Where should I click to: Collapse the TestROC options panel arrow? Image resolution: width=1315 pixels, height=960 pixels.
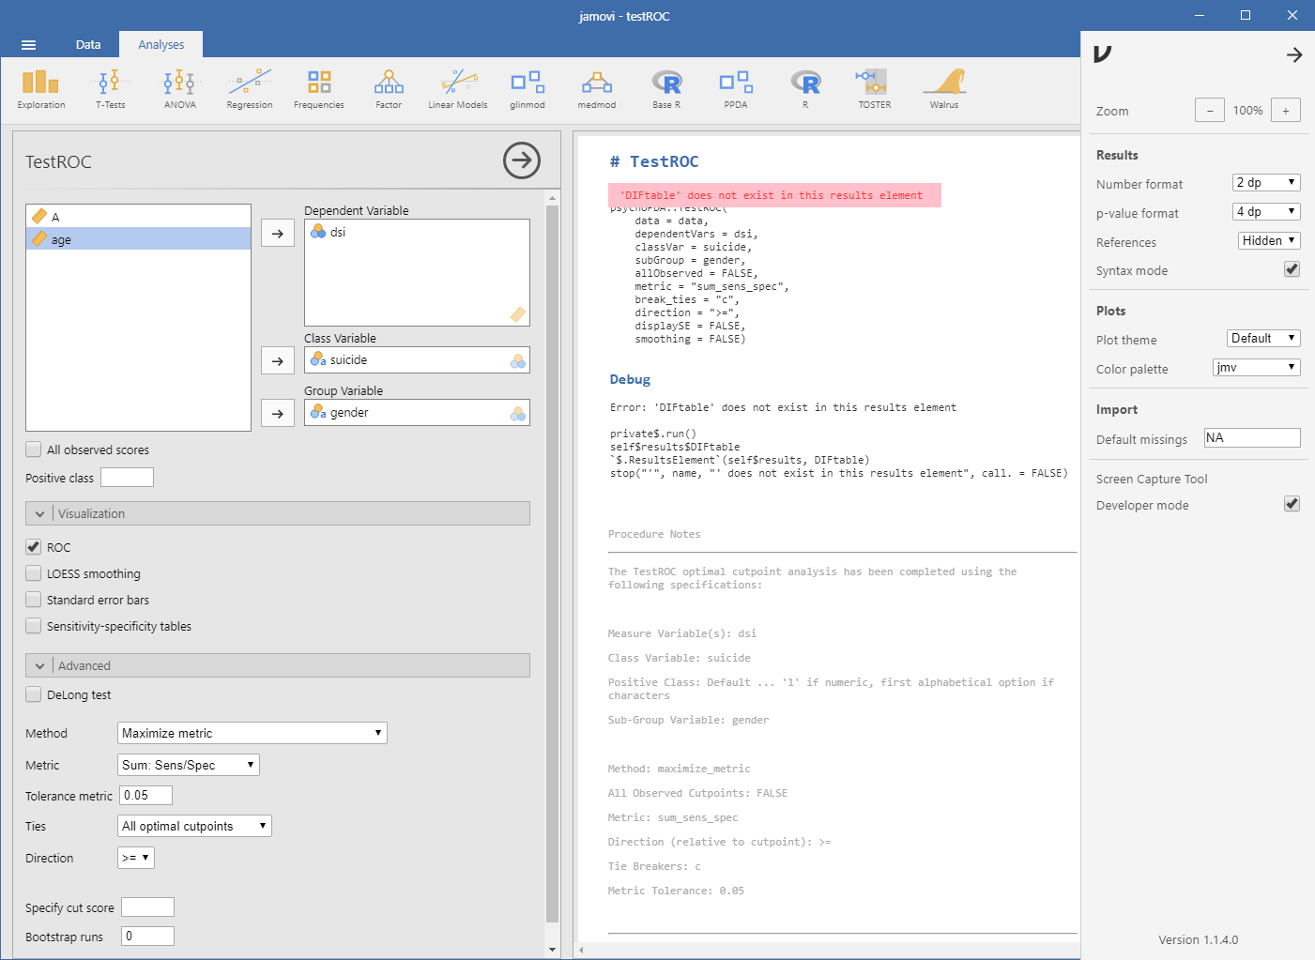click(521, 160)
